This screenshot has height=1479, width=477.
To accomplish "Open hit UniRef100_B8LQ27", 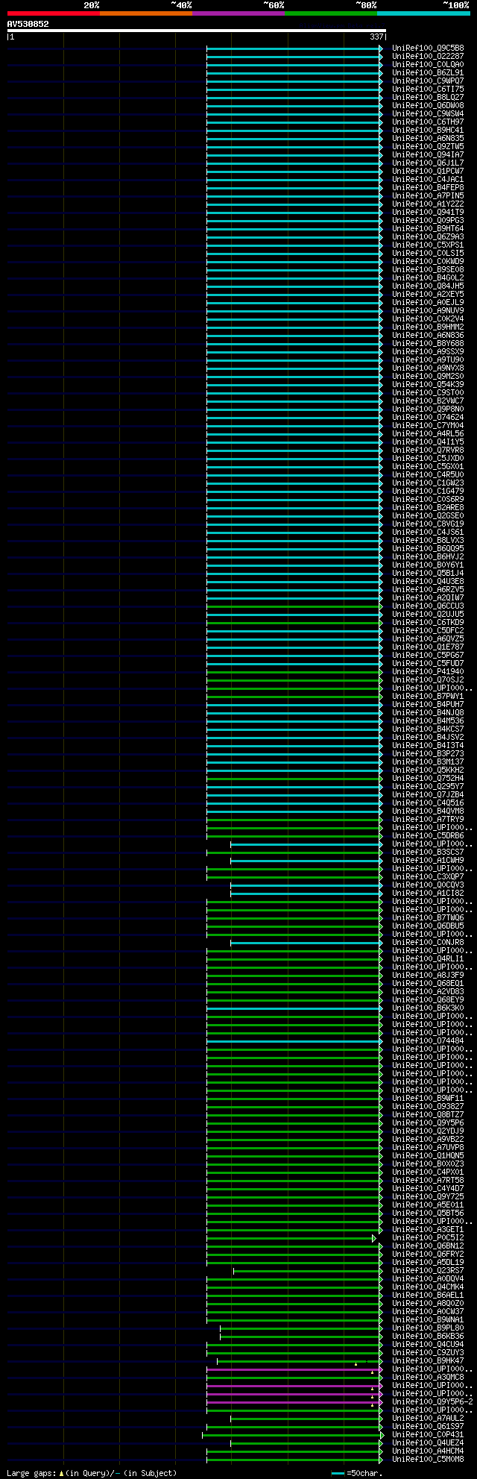I will pyautogui.click(x=428, y=97).
